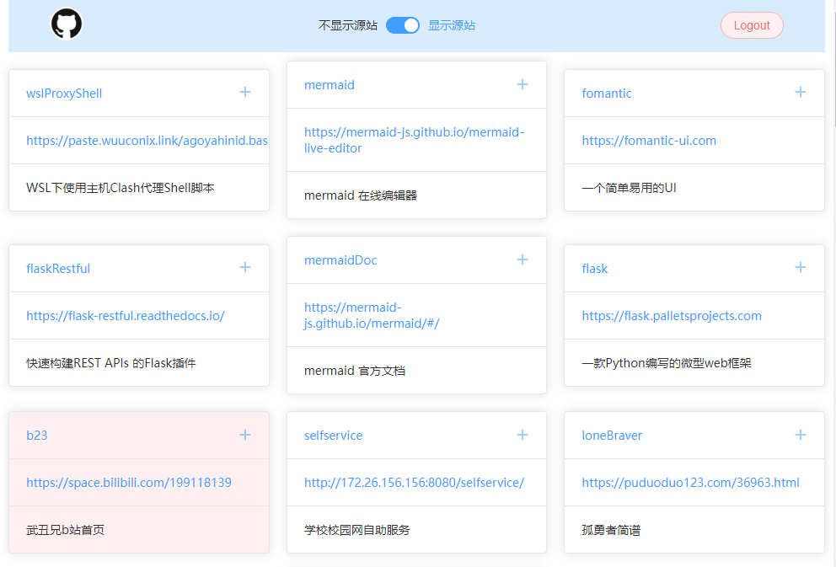This screenshot has height=567, width=836.
Task: Click description '学校校园网自助服务'
Action: point(357,530)
